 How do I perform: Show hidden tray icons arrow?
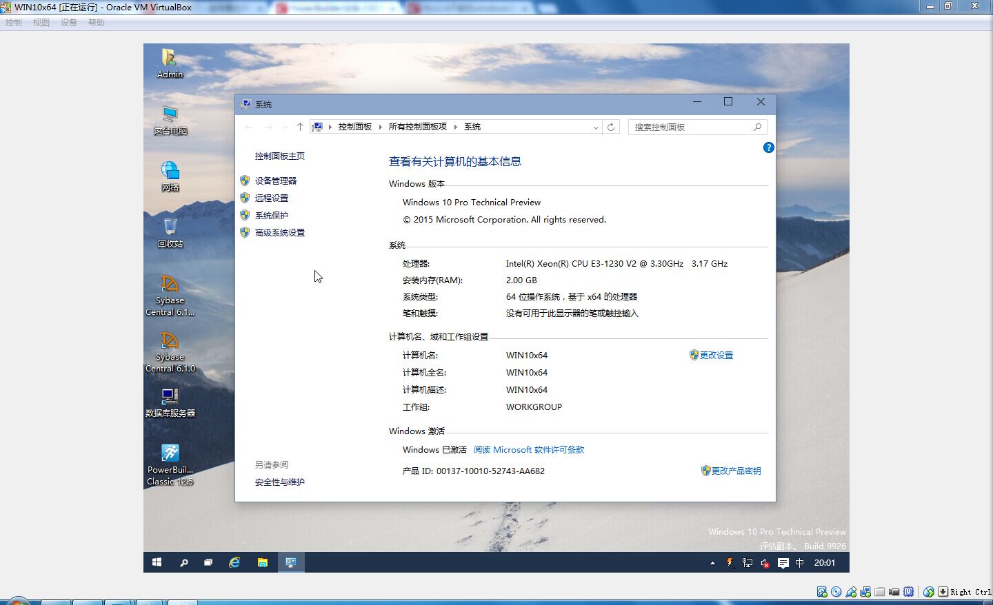click(712, 563)
